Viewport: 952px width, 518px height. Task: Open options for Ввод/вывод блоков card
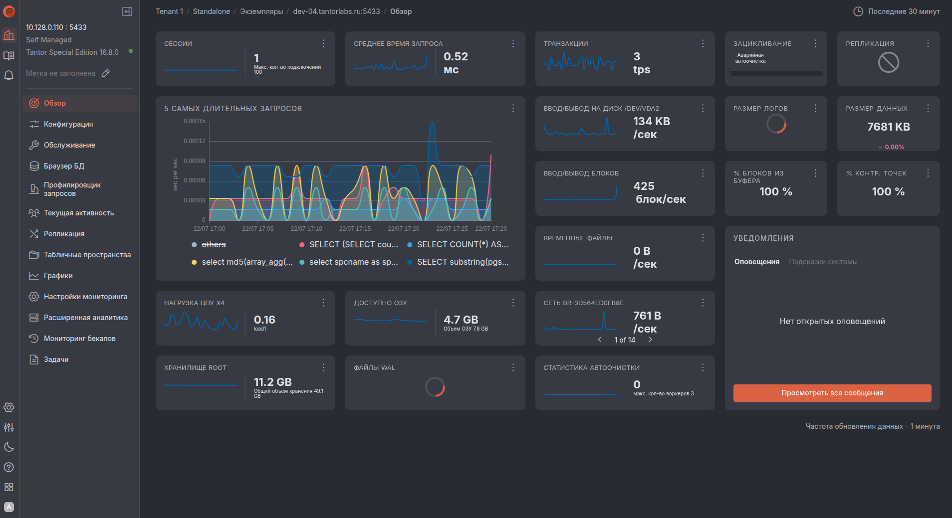pos(703,173)
